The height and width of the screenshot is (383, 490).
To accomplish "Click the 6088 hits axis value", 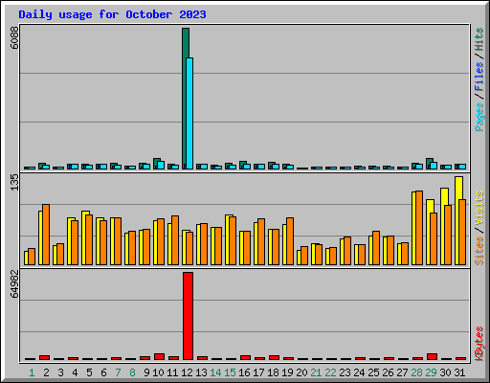I will point(14,37).
